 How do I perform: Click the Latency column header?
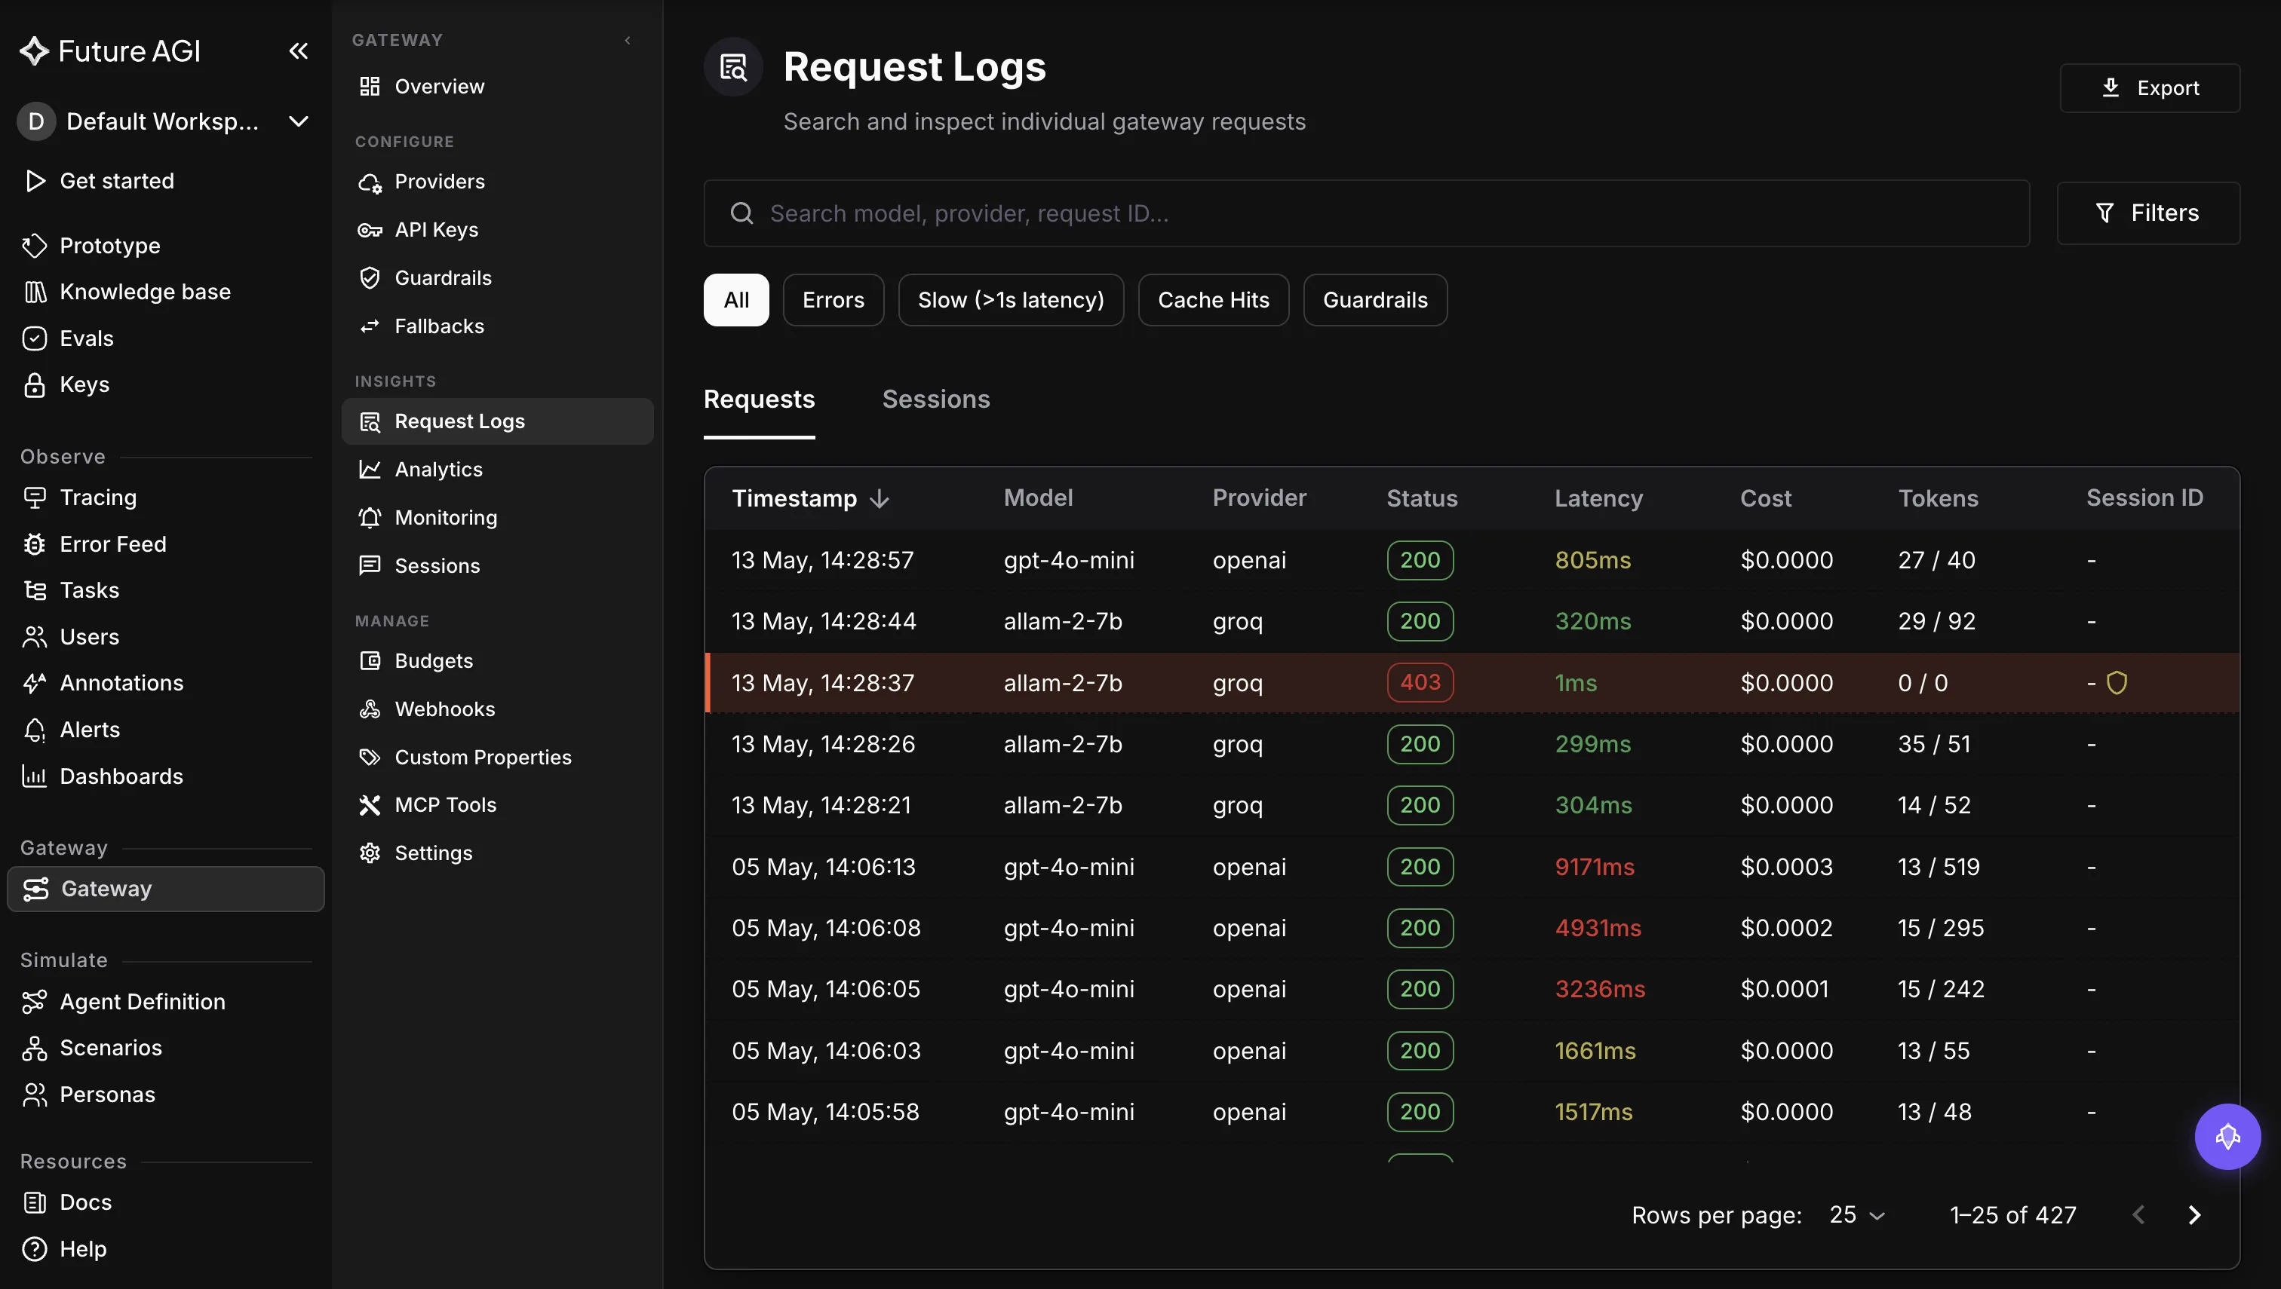coord(1598,498)
